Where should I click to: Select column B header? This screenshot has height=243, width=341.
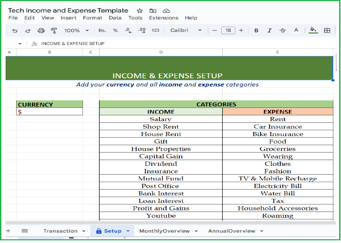pos(50,52)
